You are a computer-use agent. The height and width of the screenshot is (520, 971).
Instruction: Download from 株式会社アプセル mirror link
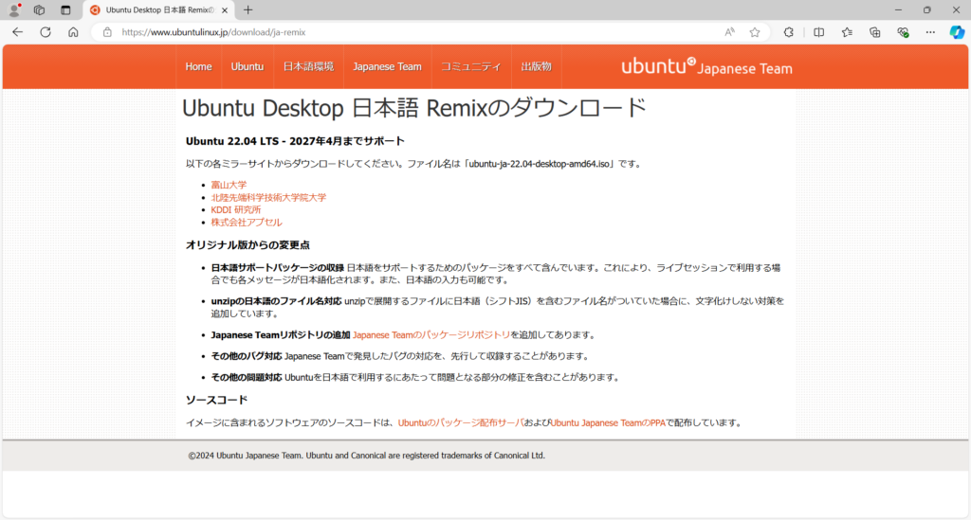pyautogui.click(x=247, y=222)
